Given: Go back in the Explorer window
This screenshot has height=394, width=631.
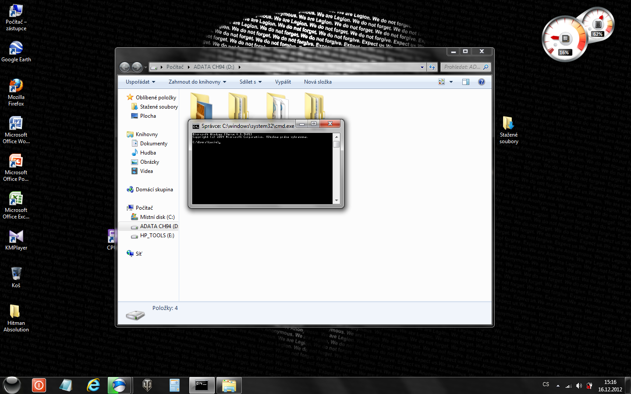Looking at the screenshot, I should [125, 67].
